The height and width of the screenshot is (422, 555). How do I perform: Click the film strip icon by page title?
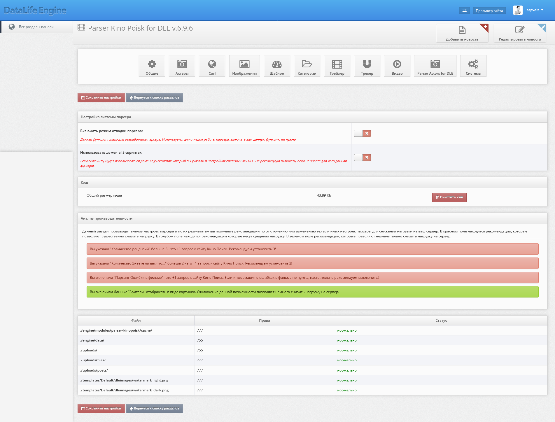tap(81, 28)
